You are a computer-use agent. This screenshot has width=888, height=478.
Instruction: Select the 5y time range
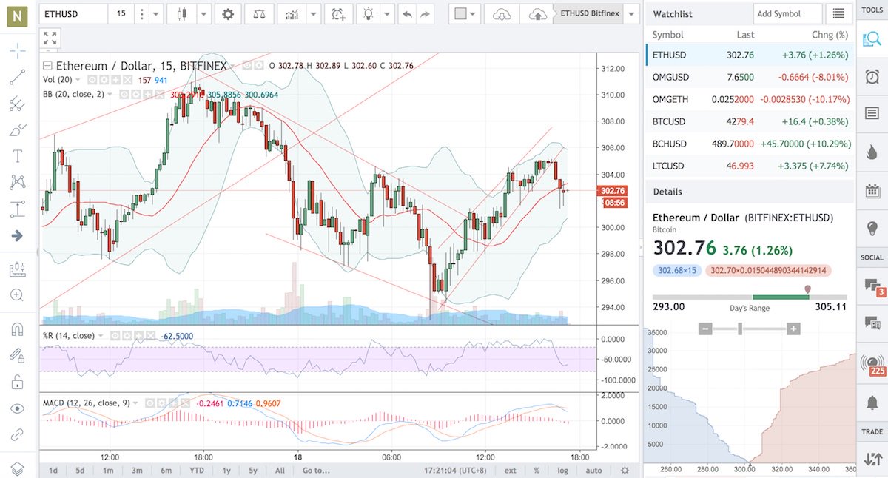tap(253, 470)
